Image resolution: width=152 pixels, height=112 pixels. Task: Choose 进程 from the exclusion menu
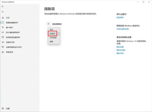(x=54, y=42)
